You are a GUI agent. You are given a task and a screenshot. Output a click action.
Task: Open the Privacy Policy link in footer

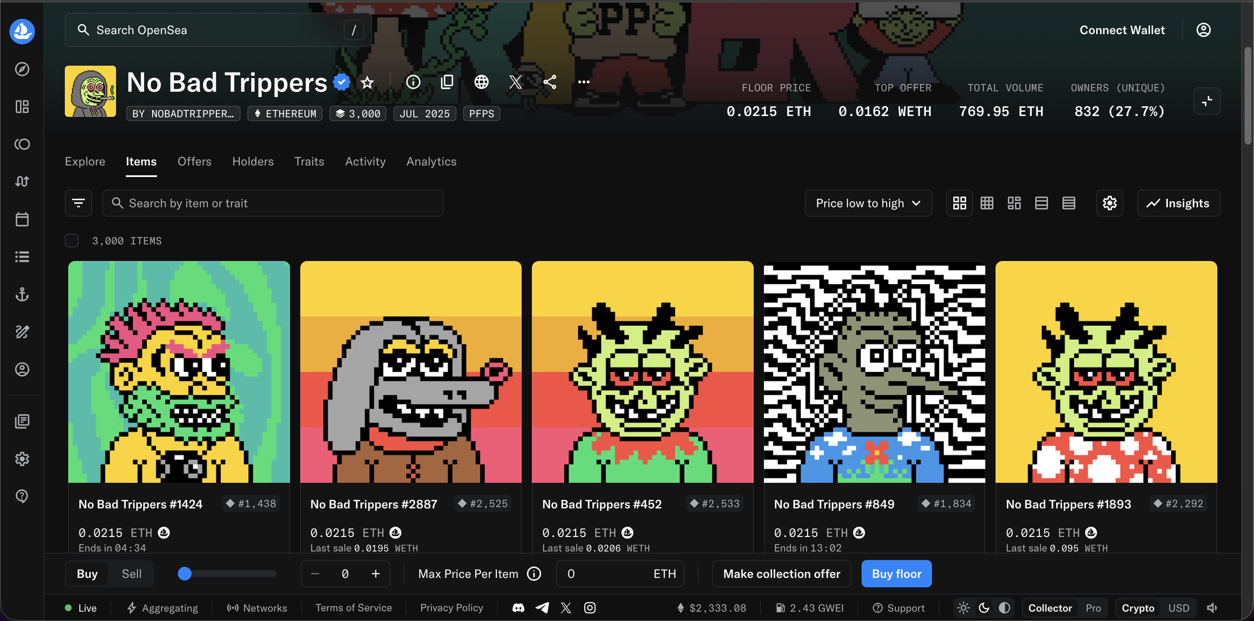pyautogui.click(x=451, y=608)
